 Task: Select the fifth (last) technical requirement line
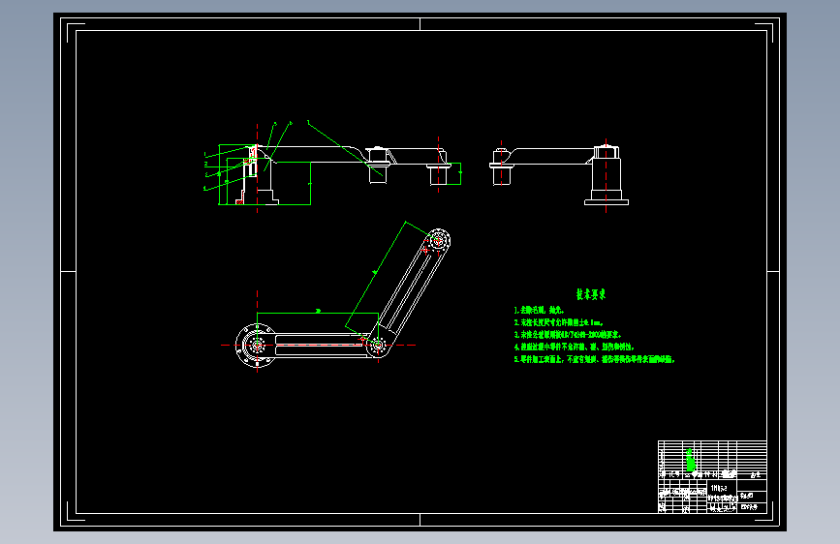tap(594, 359)
